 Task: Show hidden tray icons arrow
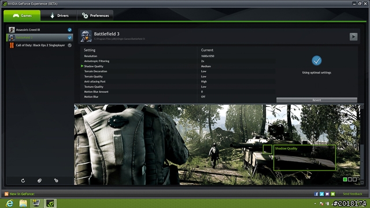click(315, 203)
